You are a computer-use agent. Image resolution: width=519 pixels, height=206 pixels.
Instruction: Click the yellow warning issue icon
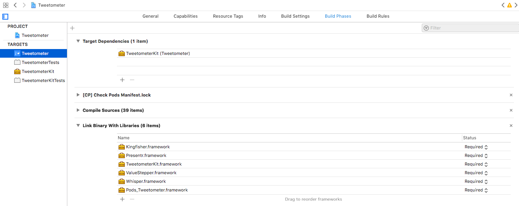pos(509,5)
